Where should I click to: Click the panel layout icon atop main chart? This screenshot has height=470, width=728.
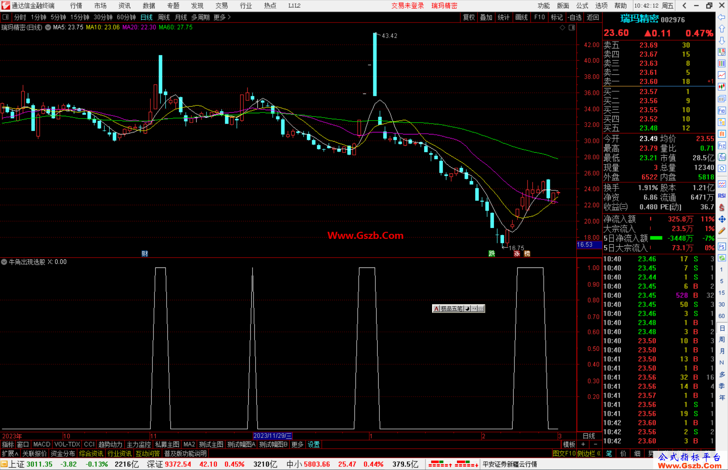click(572, 28)
